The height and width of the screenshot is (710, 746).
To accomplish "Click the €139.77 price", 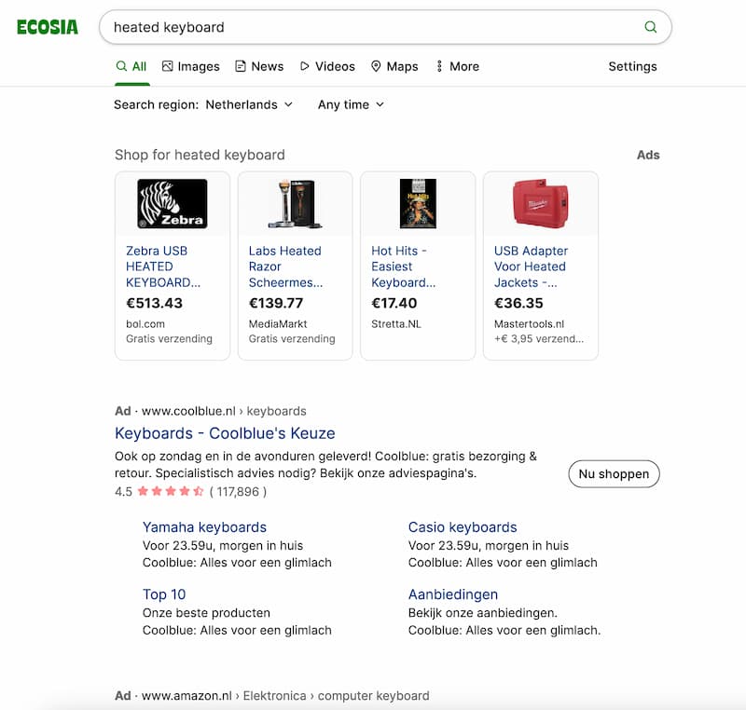I will coord(276,303).
